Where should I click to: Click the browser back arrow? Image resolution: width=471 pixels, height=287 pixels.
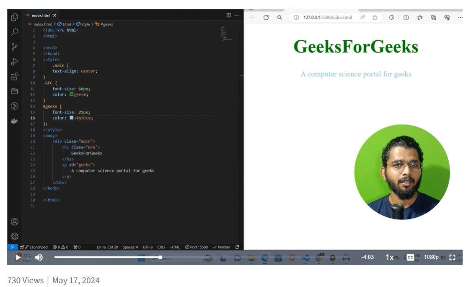click(x=252, y=18)
